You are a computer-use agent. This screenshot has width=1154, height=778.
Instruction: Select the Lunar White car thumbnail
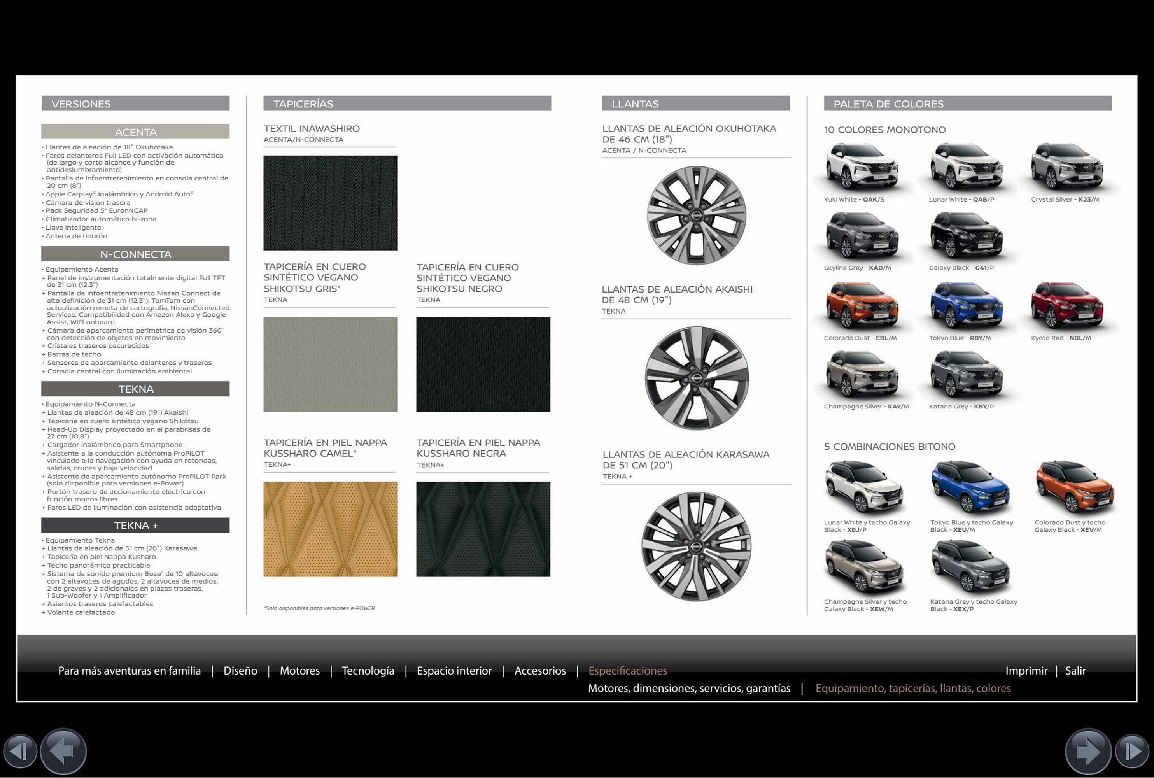click(x=967, y=167)
